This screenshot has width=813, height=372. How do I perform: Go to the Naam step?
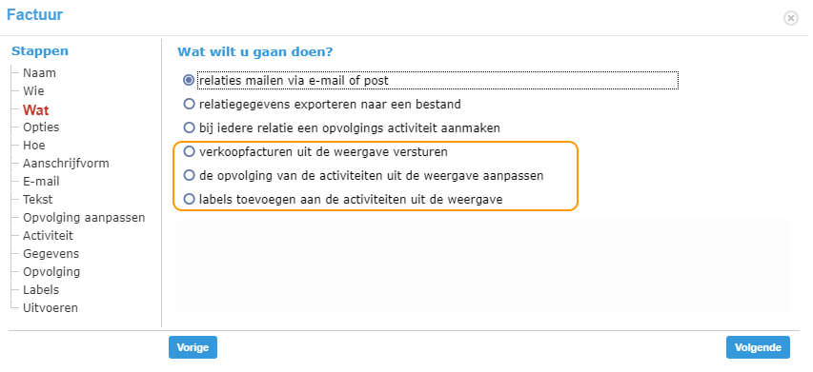(x=39, y=73)
